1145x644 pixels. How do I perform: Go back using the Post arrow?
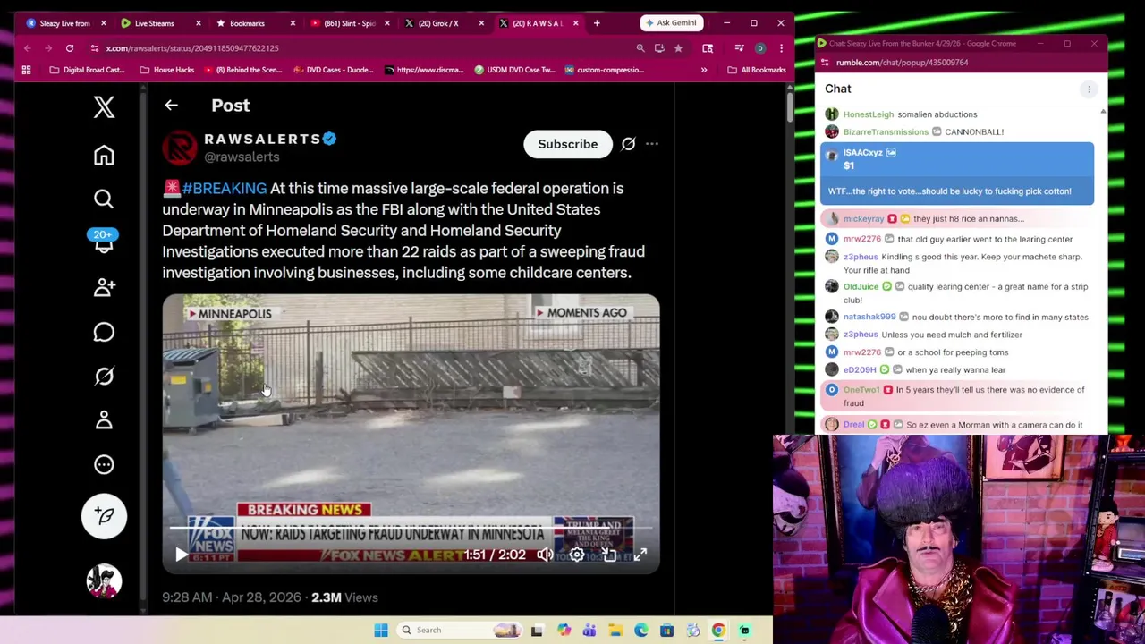(171, 106)
